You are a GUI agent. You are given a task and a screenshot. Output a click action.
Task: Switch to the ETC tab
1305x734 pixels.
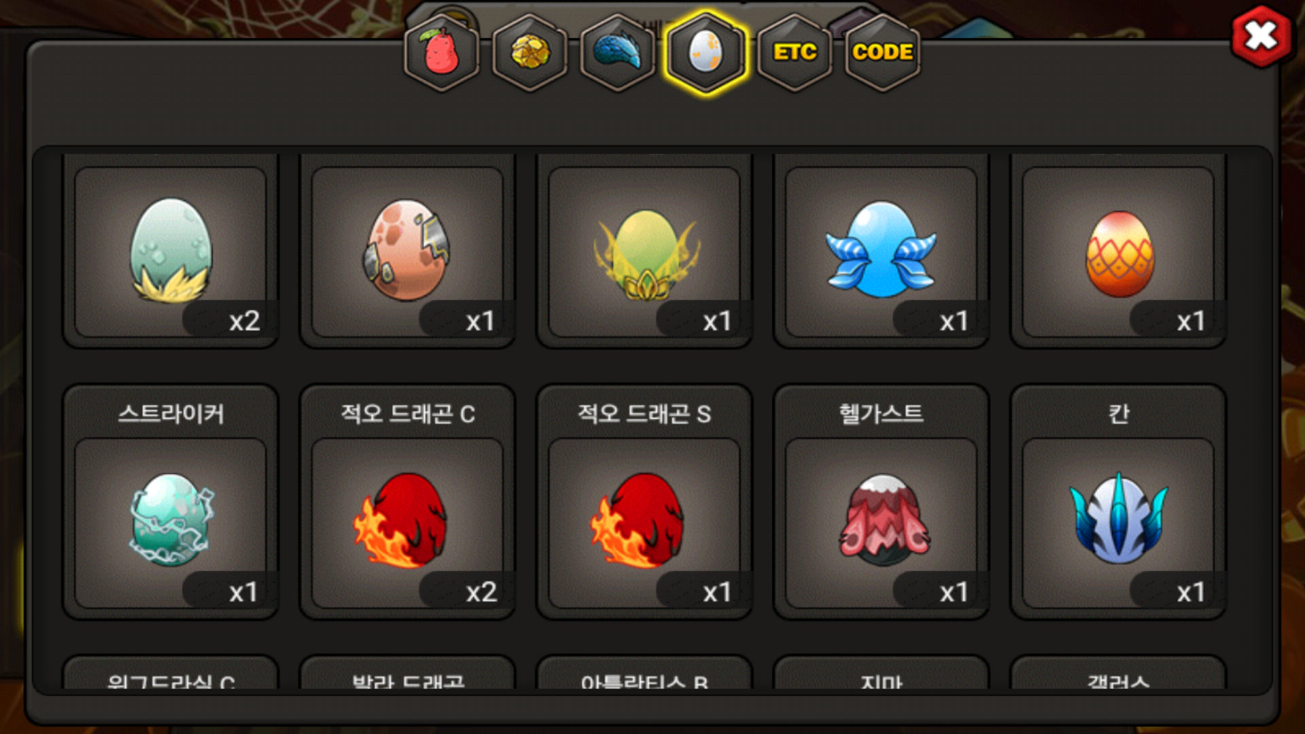(795, 52)
